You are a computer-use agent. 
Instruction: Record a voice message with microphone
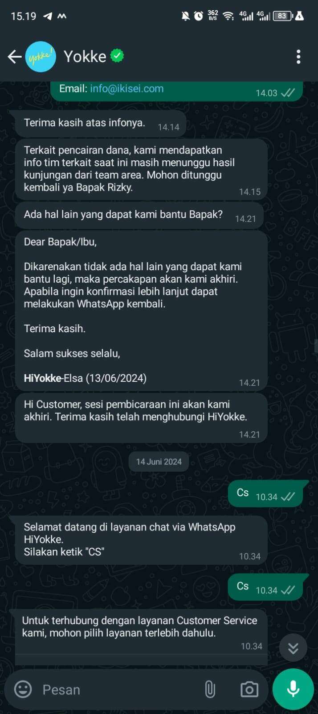point(293,689)
